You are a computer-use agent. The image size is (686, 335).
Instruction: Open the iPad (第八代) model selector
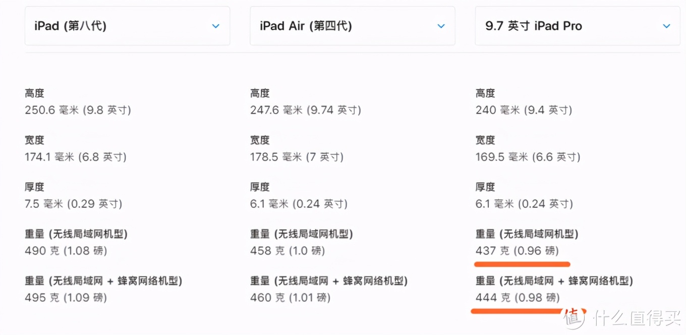(127, 25)
